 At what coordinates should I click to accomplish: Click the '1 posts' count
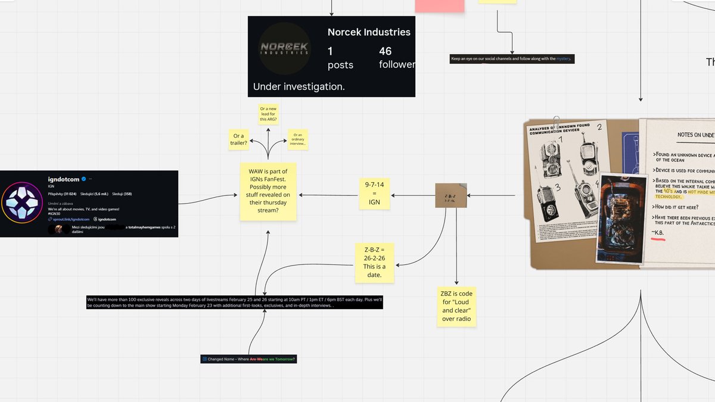click(x=340, y=58)
